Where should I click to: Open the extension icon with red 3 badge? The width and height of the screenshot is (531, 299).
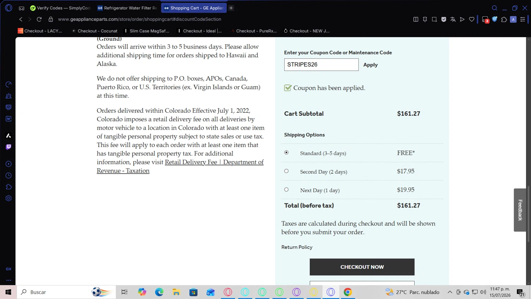(485, 19)
